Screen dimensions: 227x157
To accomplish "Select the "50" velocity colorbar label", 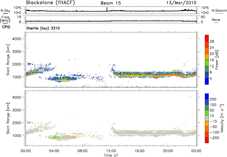I will pos(212,110).
